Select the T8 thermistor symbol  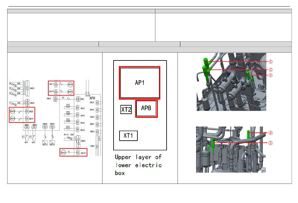click(14, 85)
